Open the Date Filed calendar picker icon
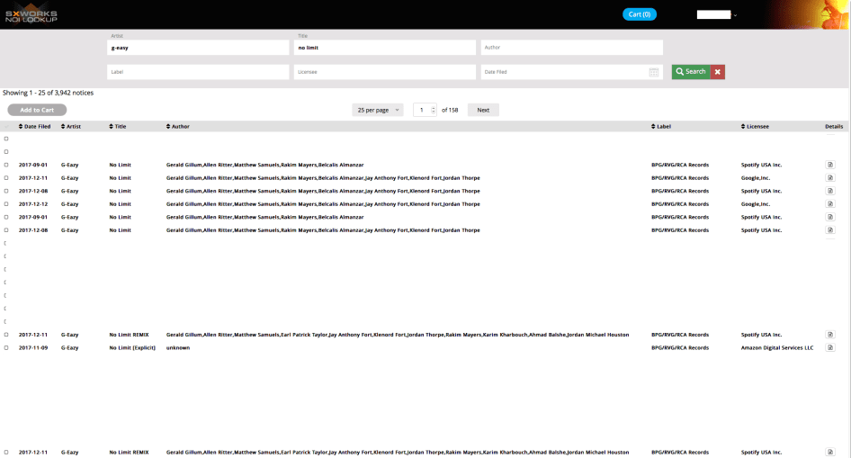The image size is (851, 458). pos(654,72)
